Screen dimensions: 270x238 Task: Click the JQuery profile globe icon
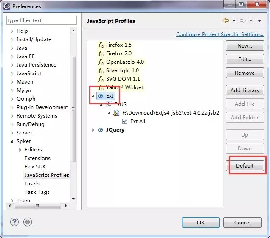click(x=101, y=130)
